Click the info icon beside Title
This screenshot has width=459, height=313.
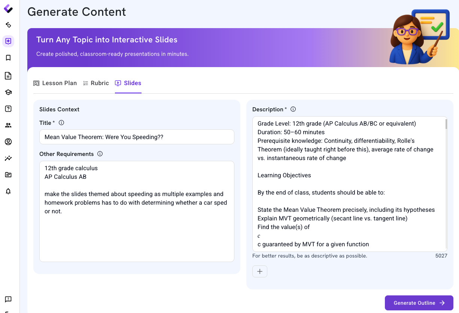pos(61,123)
